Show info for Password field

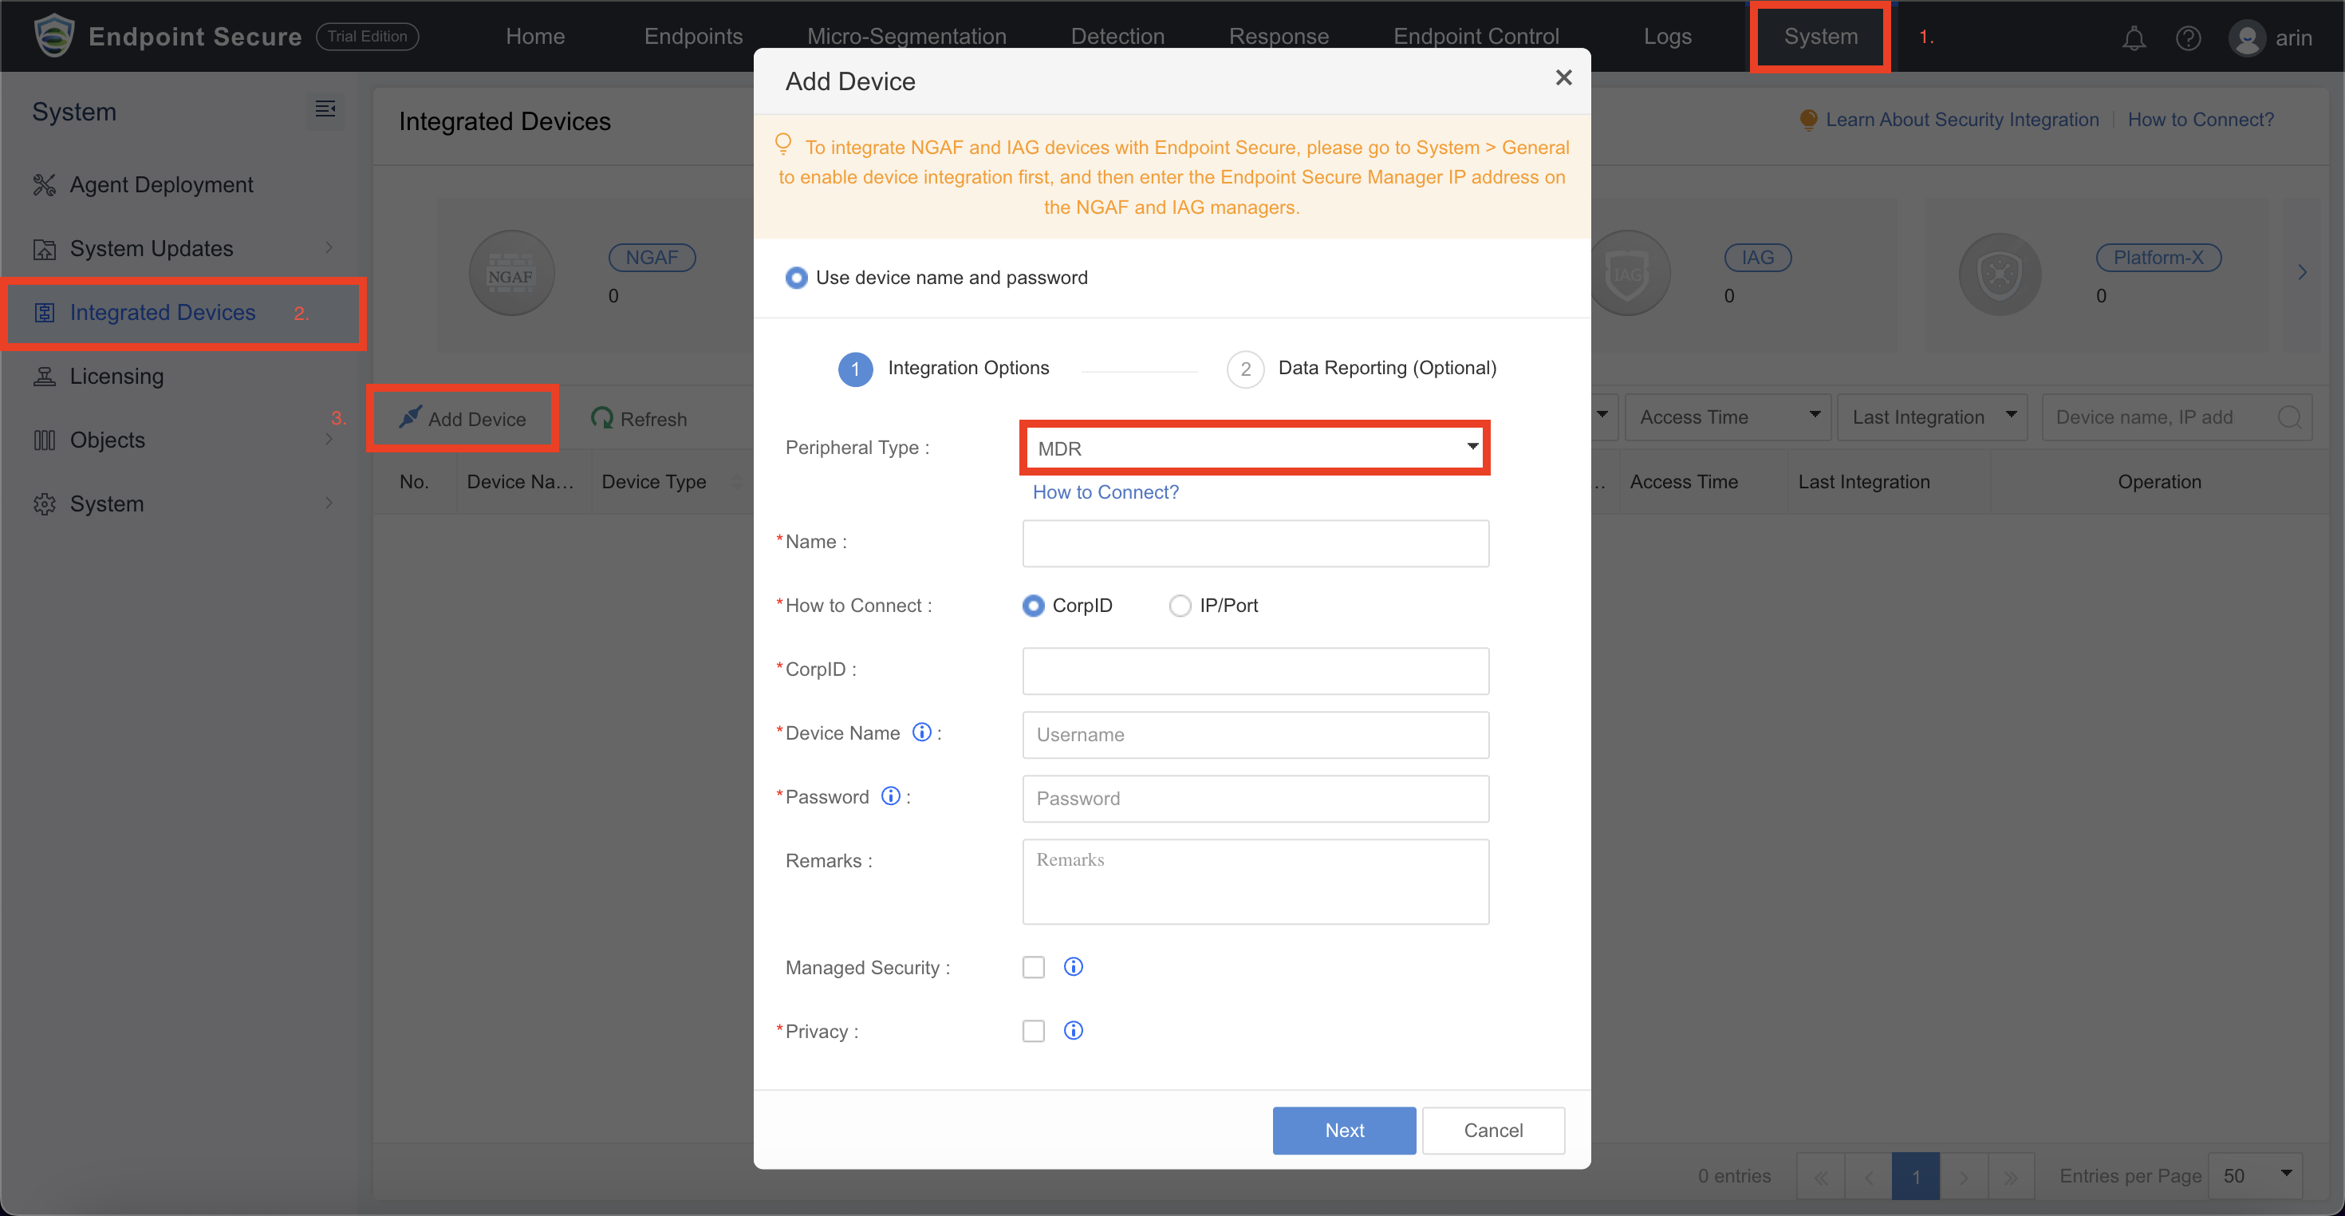(890, 796)
